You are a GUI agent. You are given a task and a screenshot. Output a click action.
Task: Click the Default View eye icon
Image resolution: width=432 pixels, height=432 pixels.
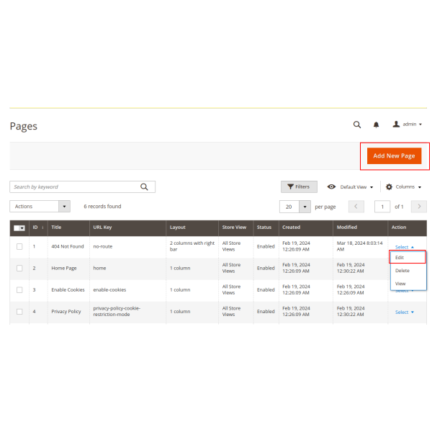click(x=331, y=186)
